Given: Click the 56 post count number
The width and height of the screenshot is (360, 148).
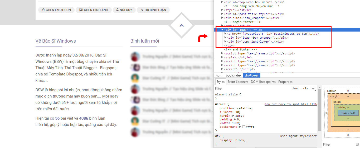Looking at the screenshot, I should coord(57,118).
